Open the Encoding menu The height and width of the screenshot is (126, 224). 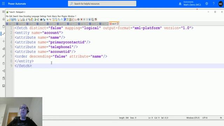(27, 16)
